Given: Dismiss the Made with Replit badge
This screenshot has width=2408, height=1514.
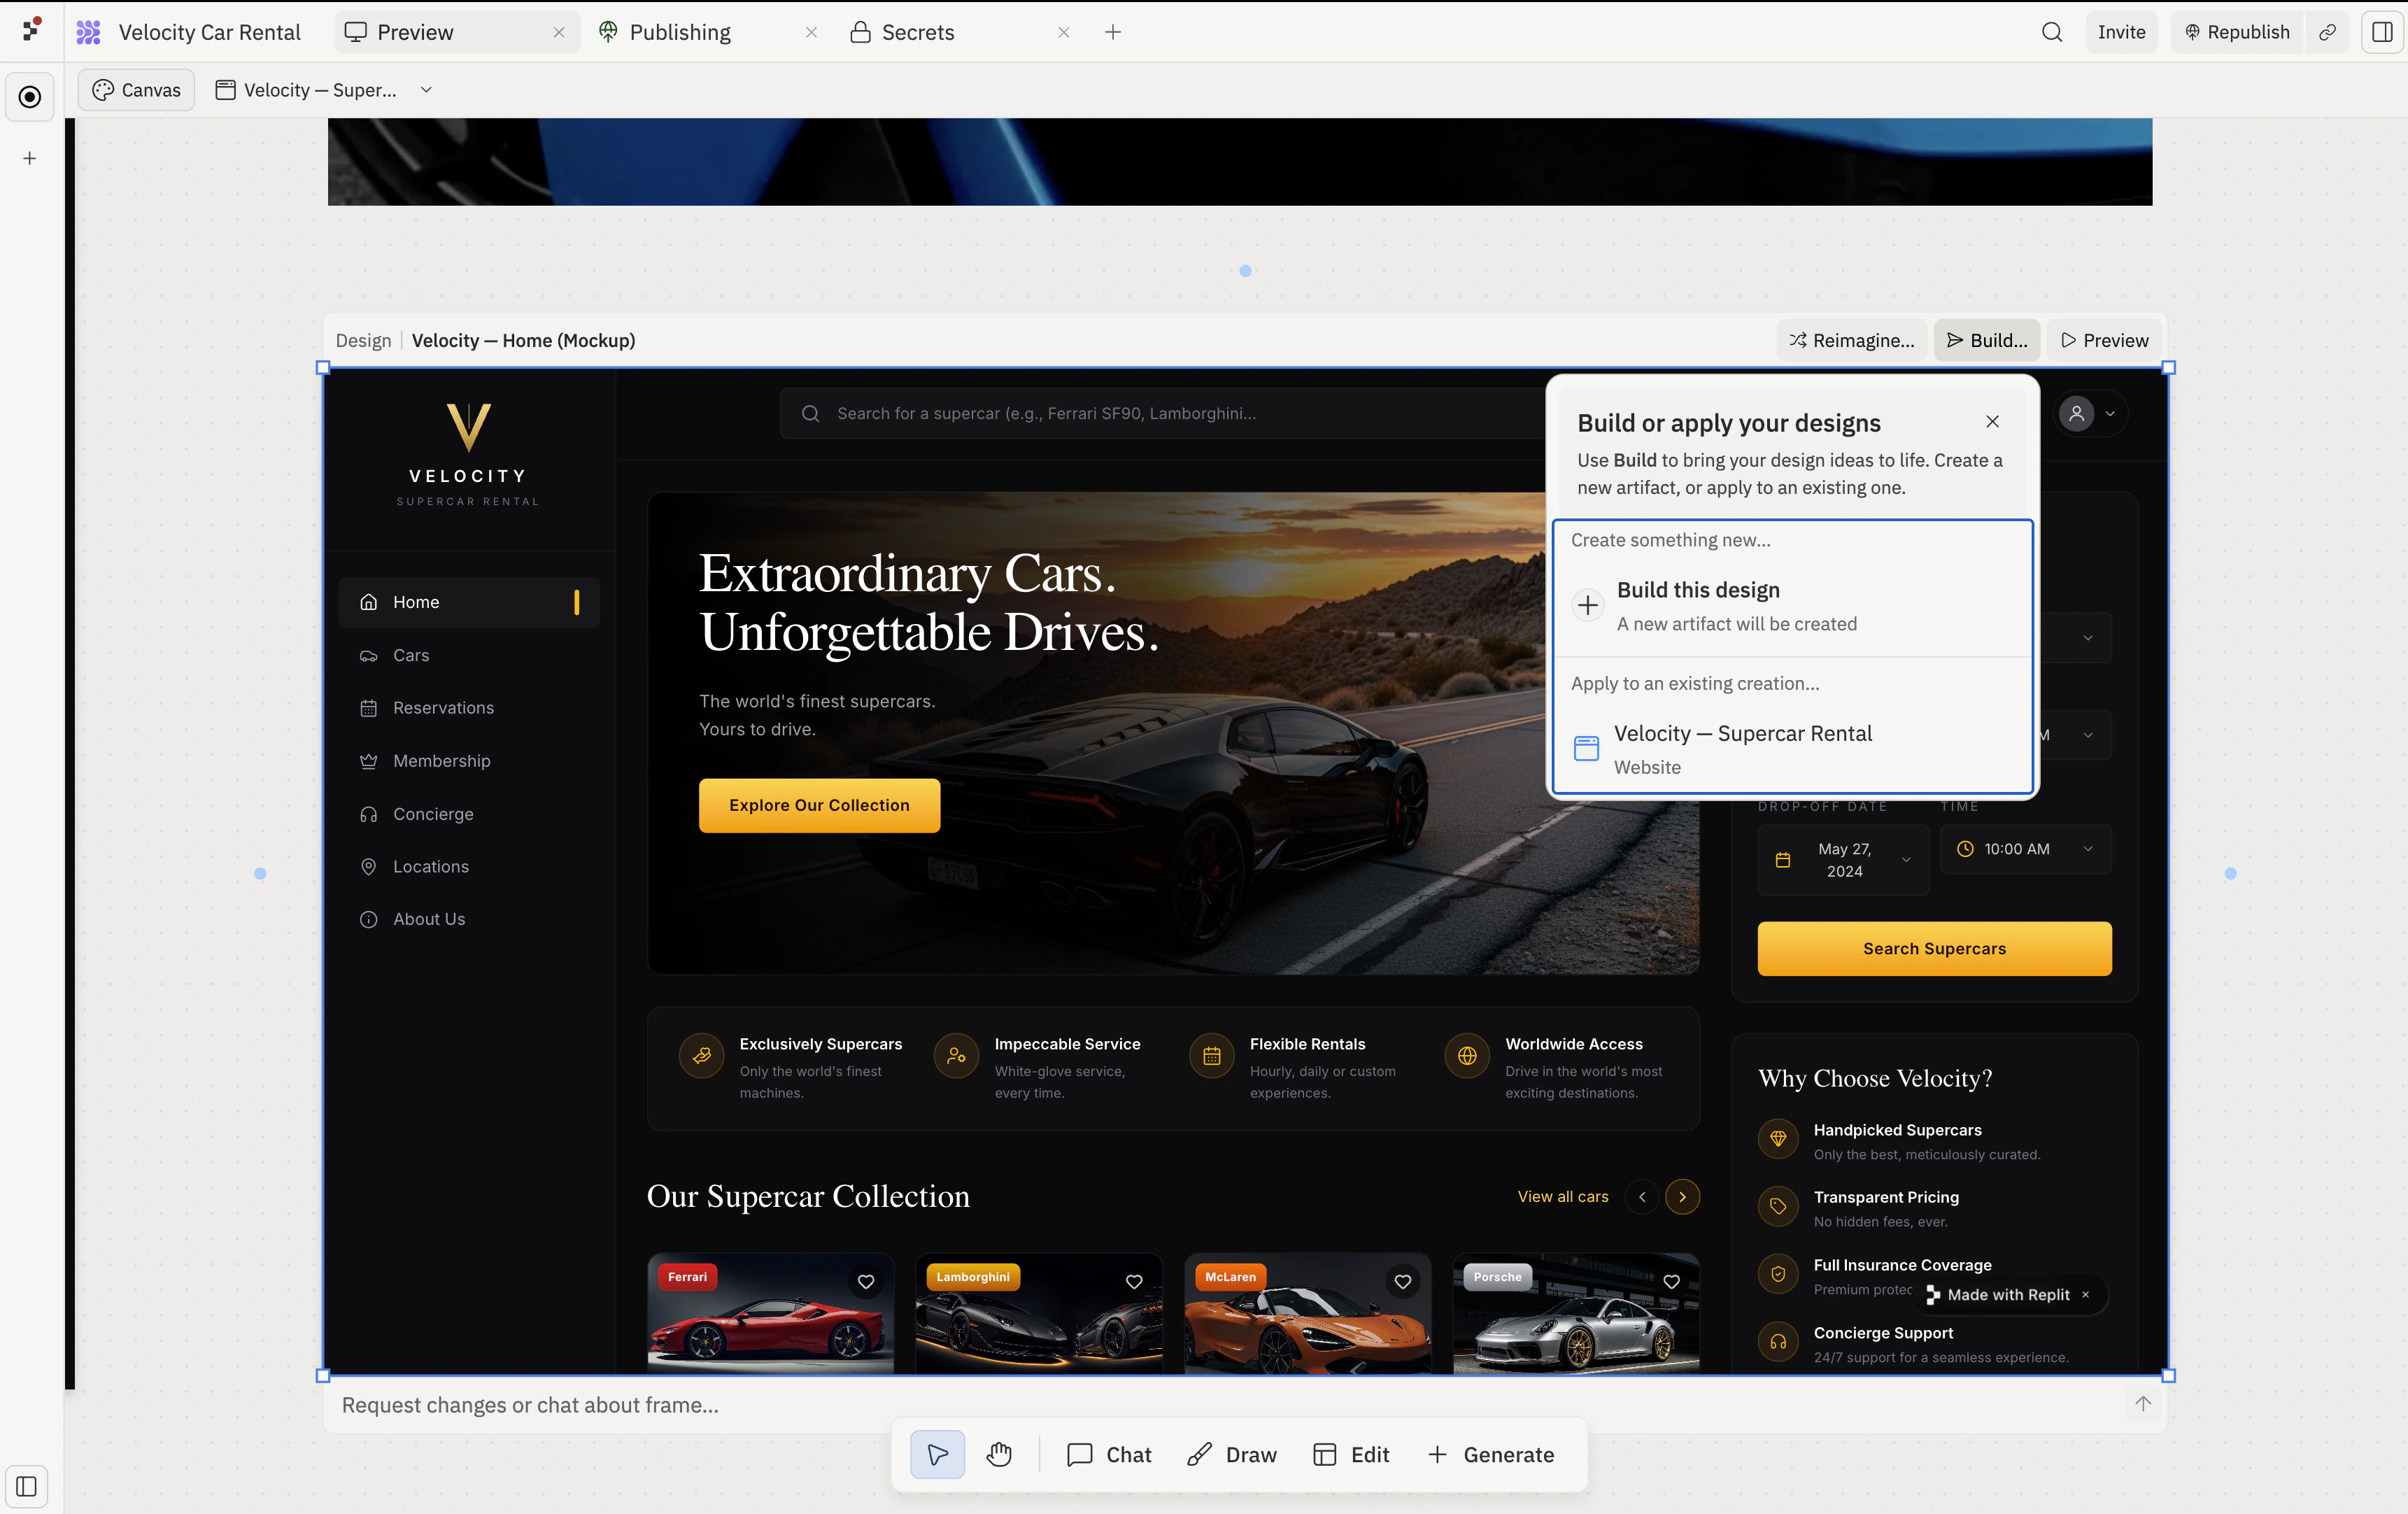Looking at the screenshot, I should coord(2085,1294).
